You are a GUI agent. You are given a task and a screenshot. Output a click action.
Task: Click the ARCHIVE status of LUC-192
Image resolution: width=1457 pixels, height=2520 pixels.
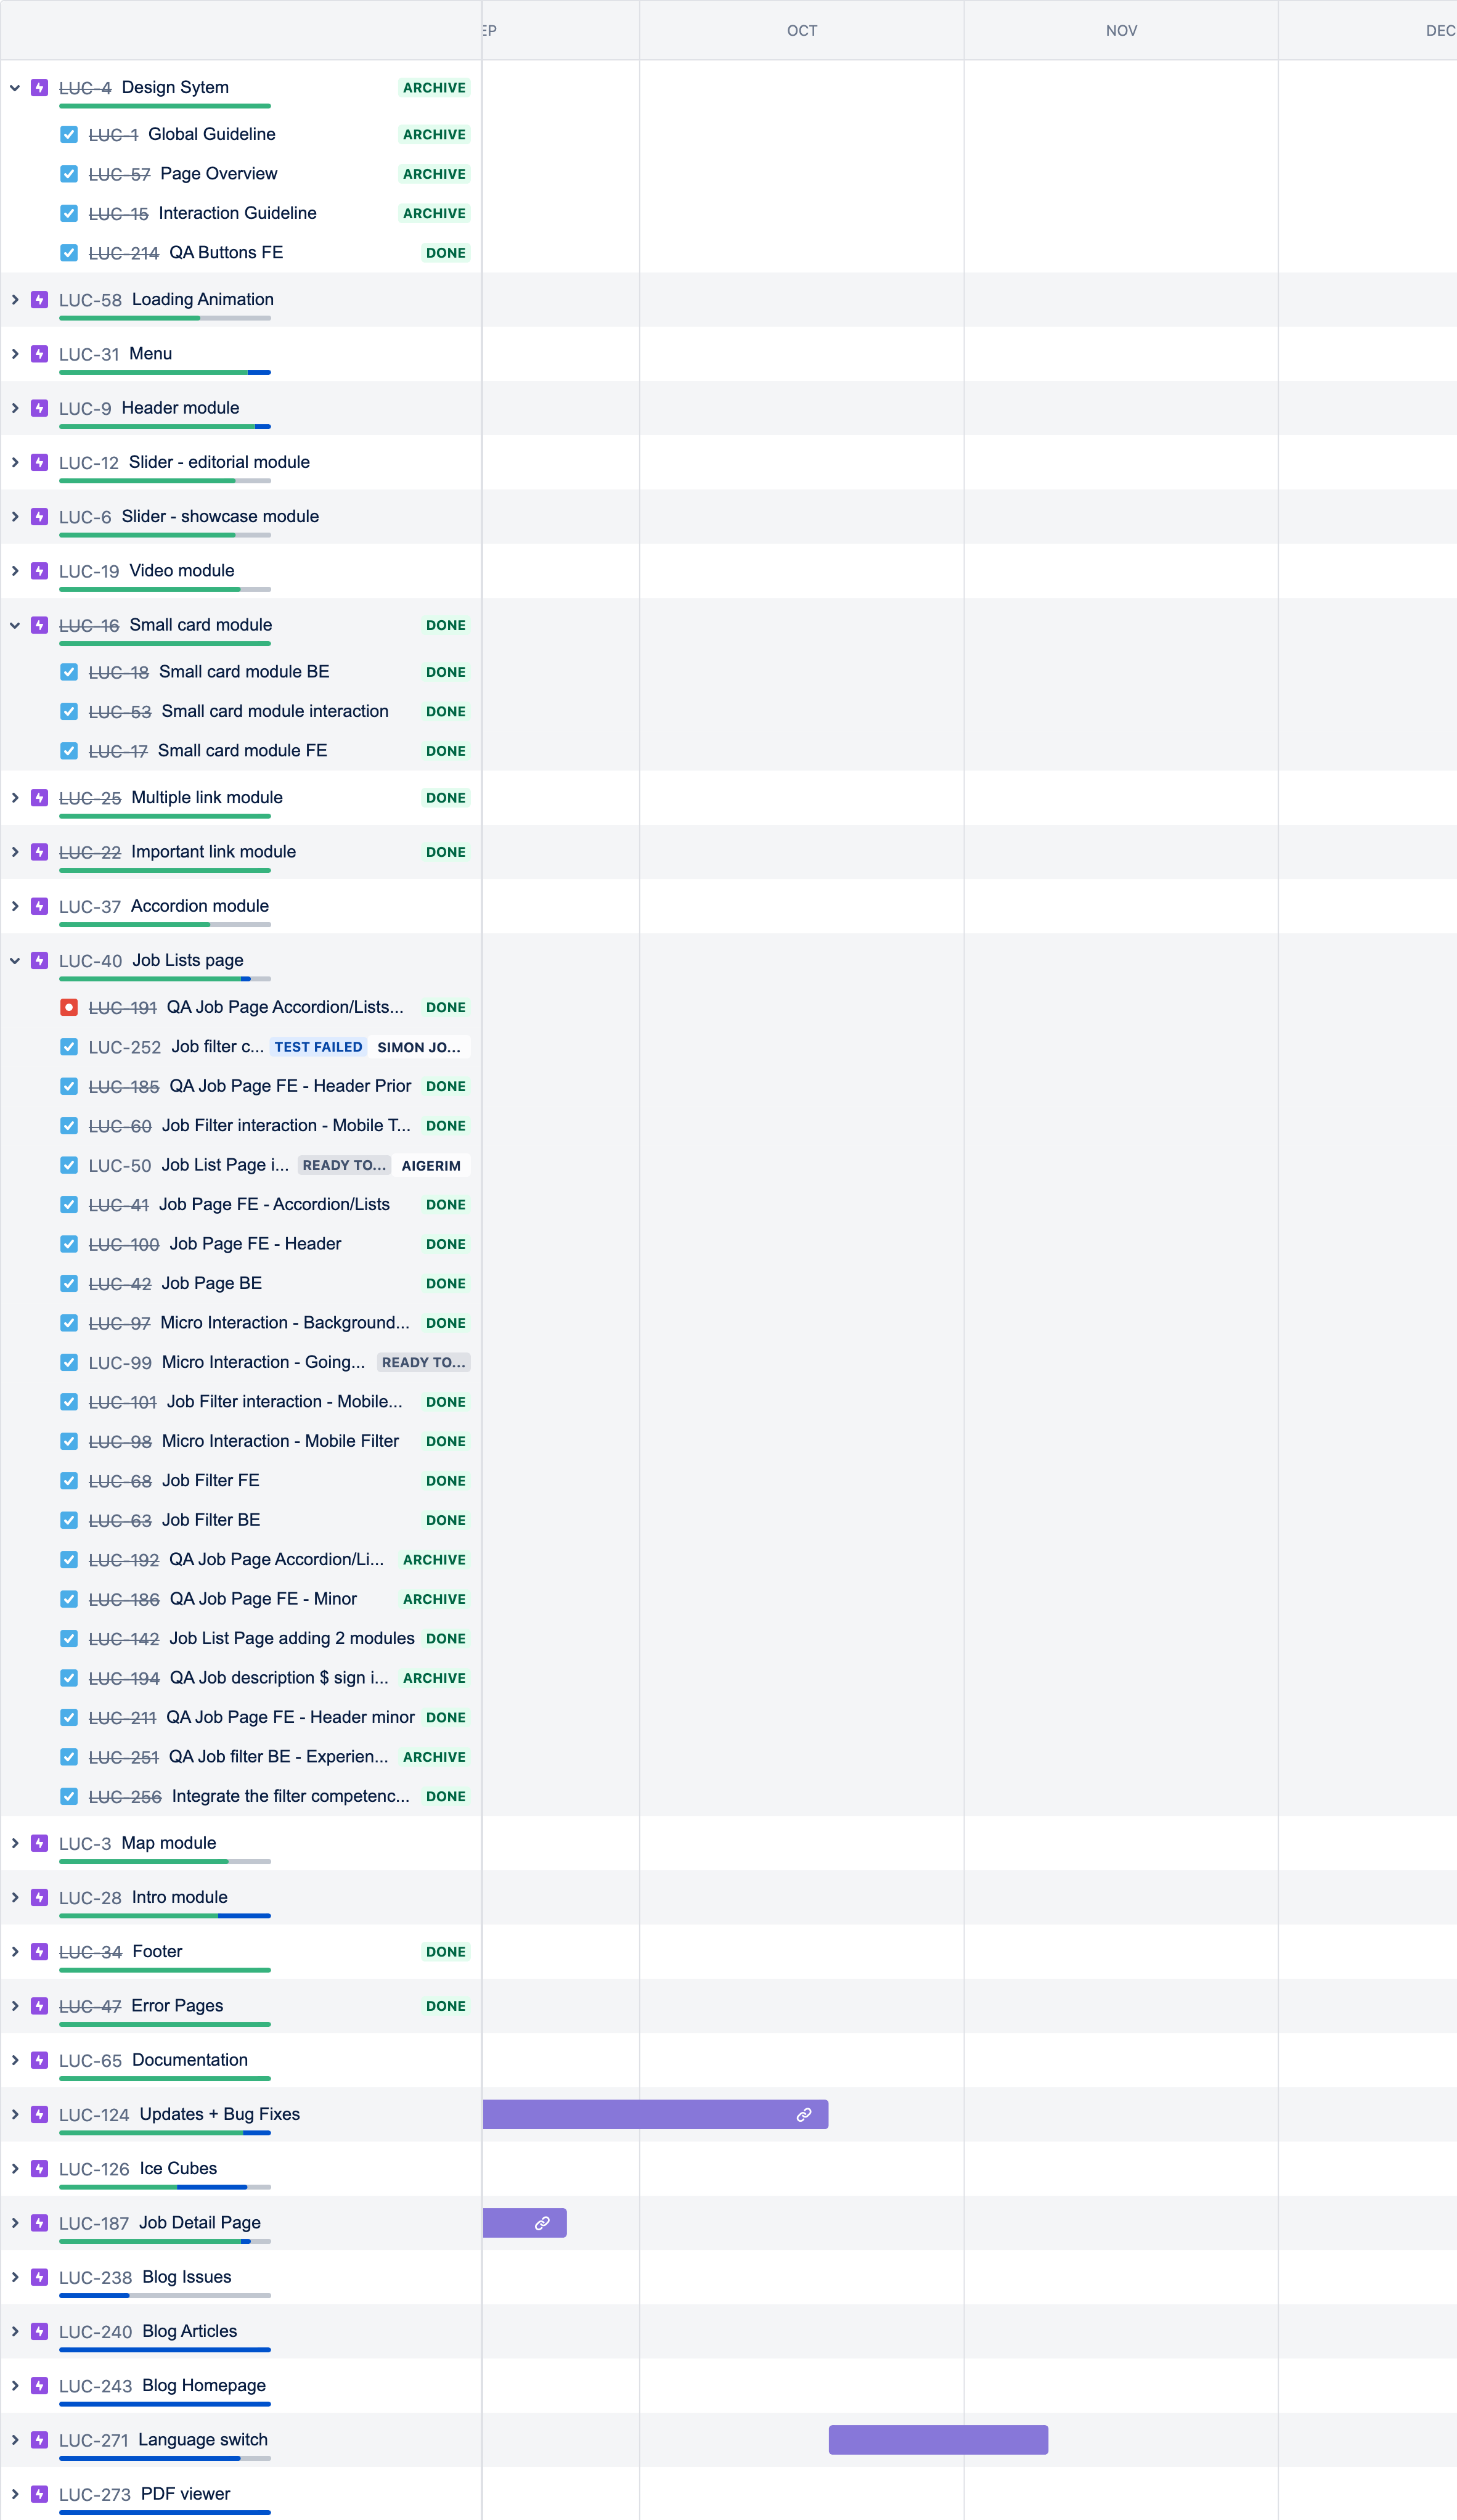434,1560
